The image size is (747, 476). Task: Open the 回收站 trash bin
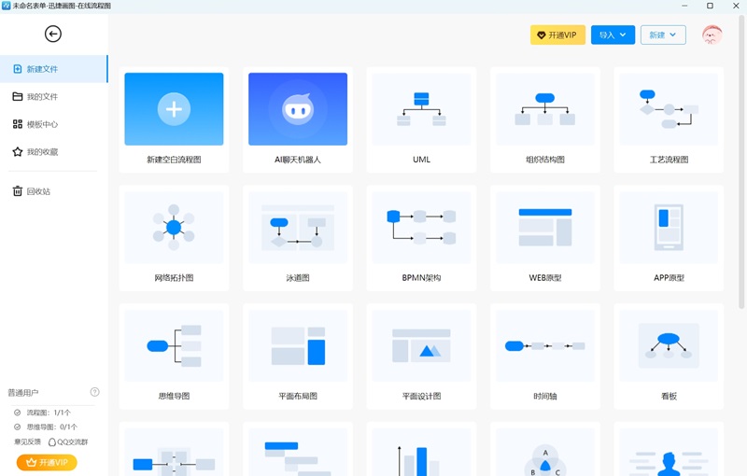tap(38, 191)
